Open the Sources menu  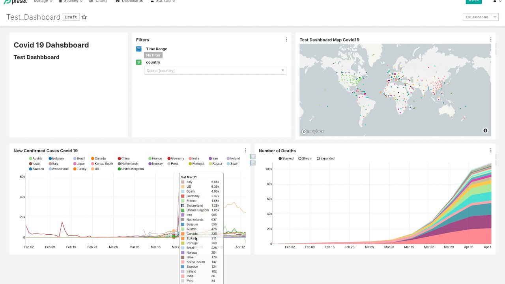click(71, 1)
